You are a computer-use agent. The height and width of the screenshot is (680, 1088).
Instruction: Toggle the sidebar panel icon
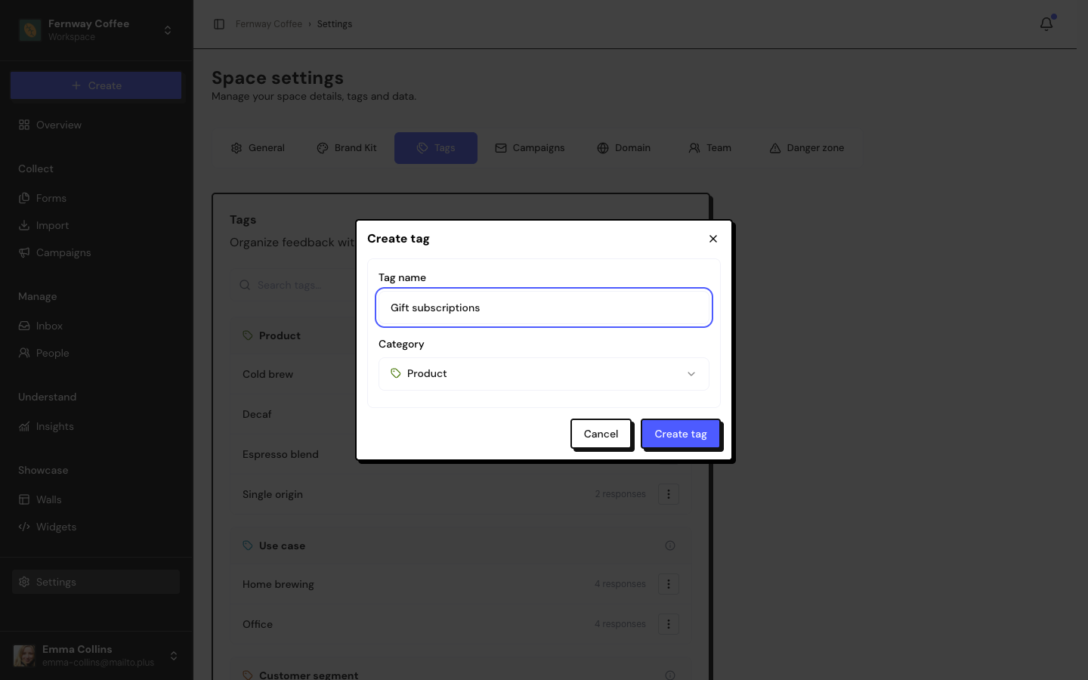219,24
